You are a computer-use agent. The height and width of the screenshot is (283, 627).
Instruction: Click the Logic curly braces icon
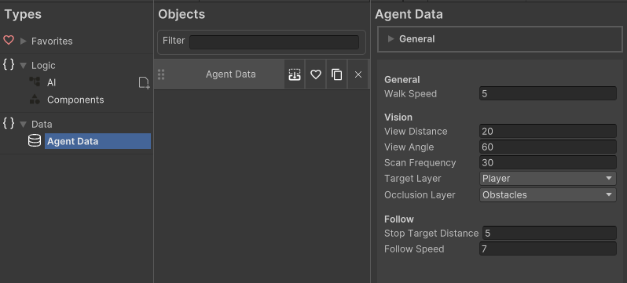[9, 64]
